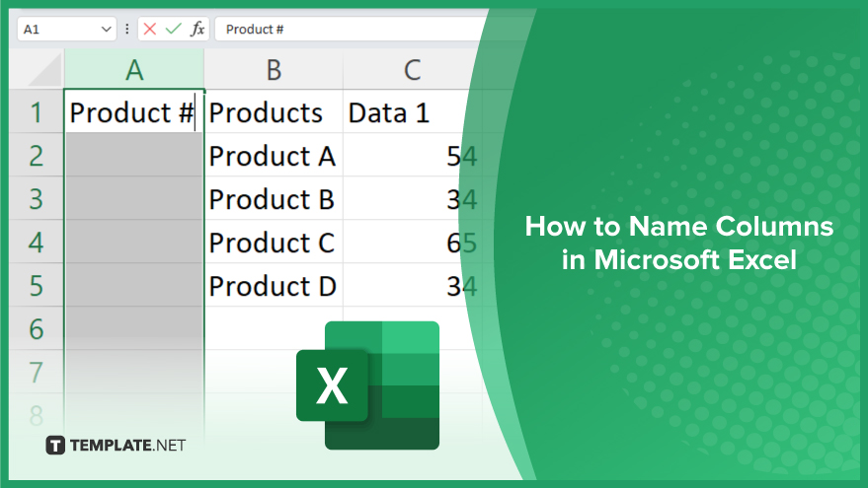The image size is (868, 488).
Task: Select column C header
Action: pyautogui.click(x=412, y=69)
